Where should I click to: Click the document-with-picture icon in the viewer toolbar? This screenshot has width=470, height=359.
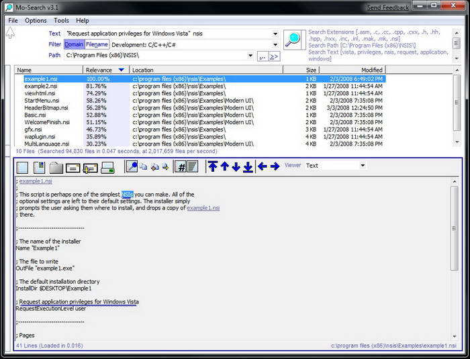point(39,167)
